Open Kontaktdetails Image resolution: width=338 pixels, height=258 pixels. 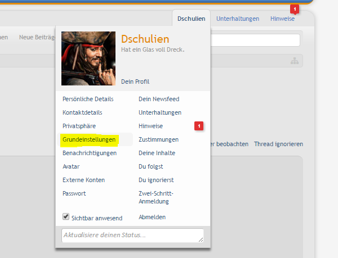tap(82, 112)
